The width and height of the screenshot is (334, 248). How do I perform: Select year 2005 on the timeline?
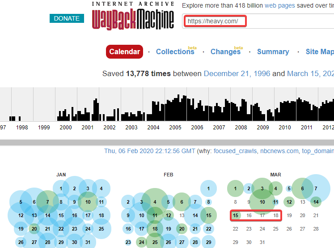(x=175, y=128)
